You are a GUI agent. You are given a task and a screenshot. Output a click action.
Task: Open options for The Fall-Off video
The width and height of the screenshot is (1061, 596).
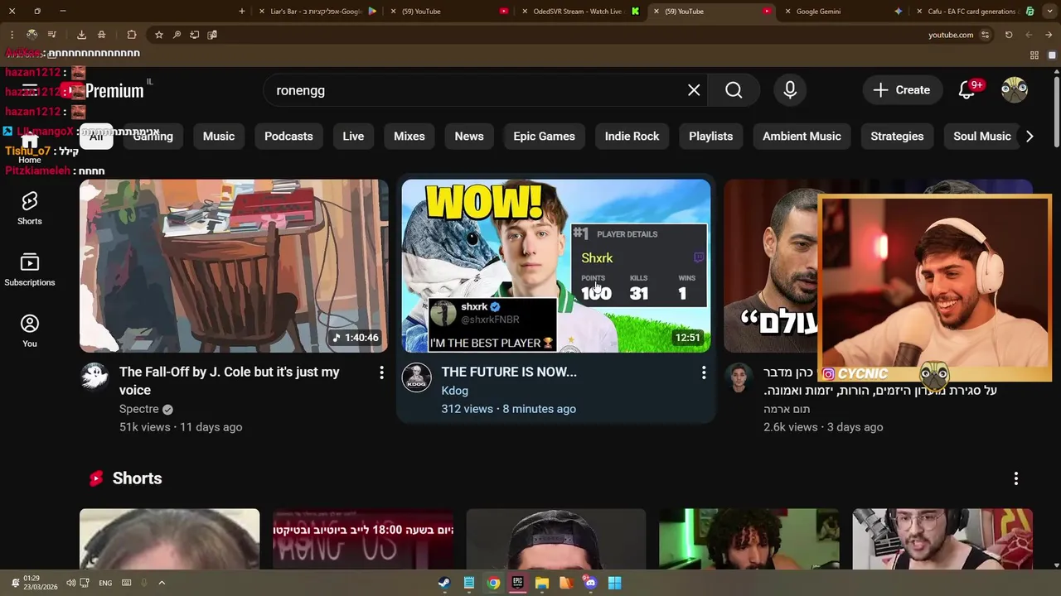[381, 373]
